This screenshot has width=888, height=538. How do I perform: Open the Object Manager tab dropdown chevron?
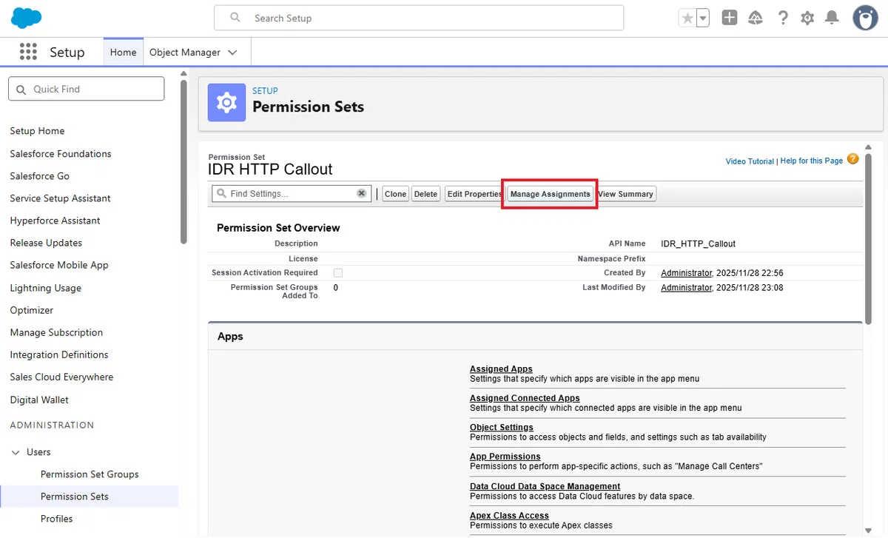click(x=232, y=53)
